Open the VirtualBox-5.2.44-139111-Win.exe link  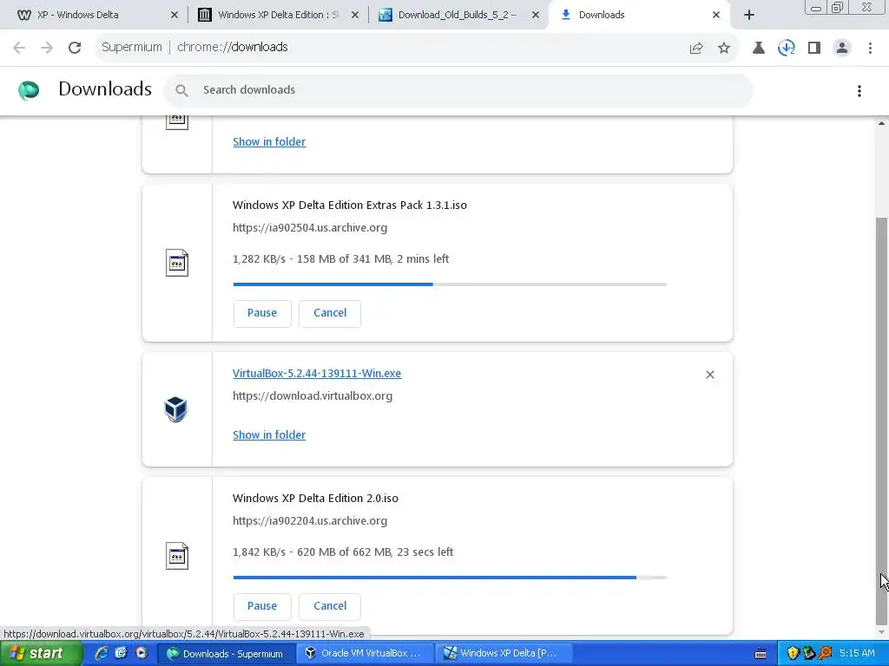pos(317,373)
